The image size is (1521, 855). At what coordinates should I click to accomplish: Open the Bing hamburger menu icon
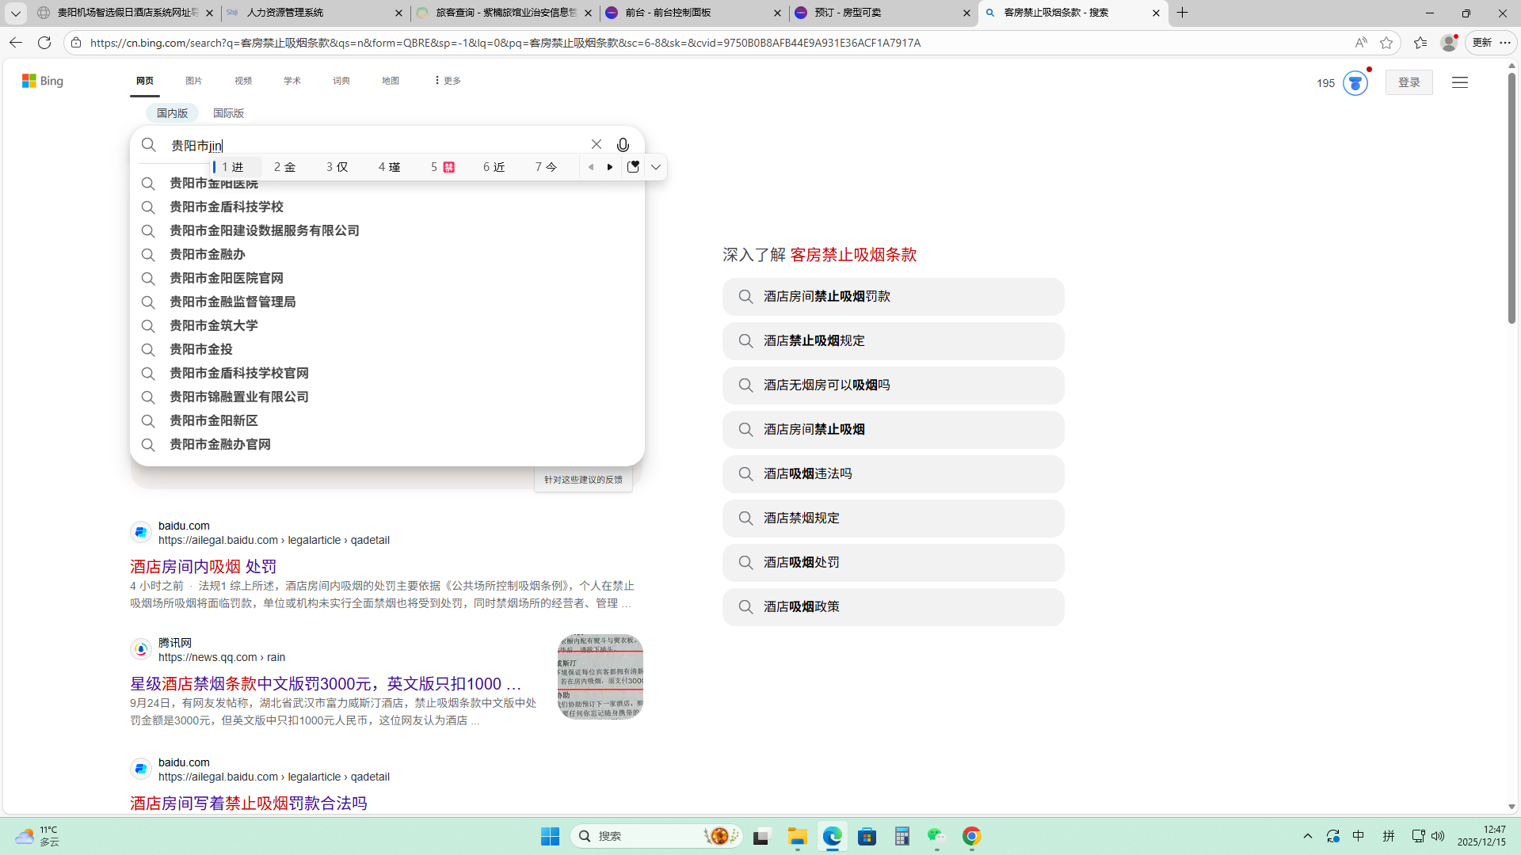(1459, 82)
